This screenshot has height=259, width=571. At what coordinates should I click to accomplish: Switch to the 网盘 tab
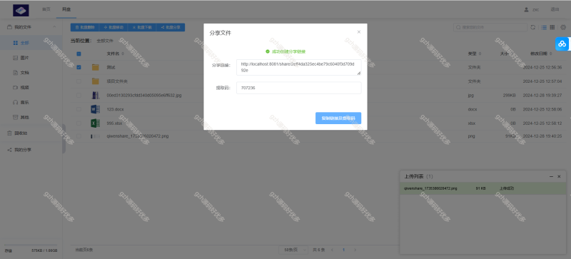66,9
